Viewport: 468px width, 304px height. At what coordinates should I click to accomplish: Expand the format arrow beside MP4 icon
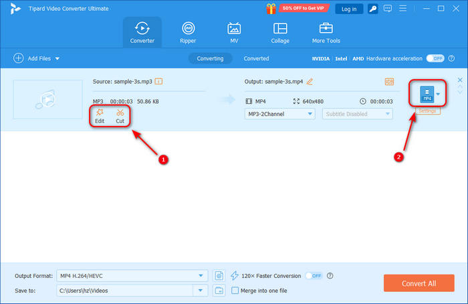[438, 94]
